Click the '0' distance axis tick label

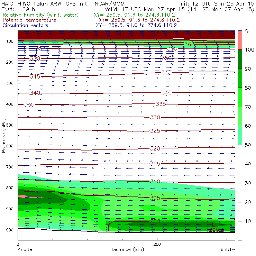(x=18, y=244)
